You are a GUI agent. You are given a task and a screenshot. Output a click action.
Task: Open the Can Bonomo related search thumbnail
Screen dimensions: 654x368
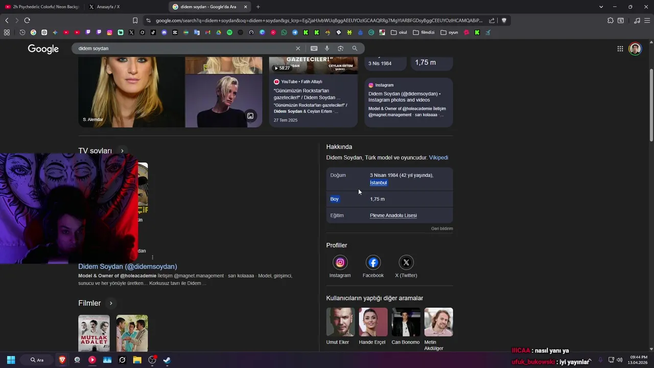coord(406,322)
